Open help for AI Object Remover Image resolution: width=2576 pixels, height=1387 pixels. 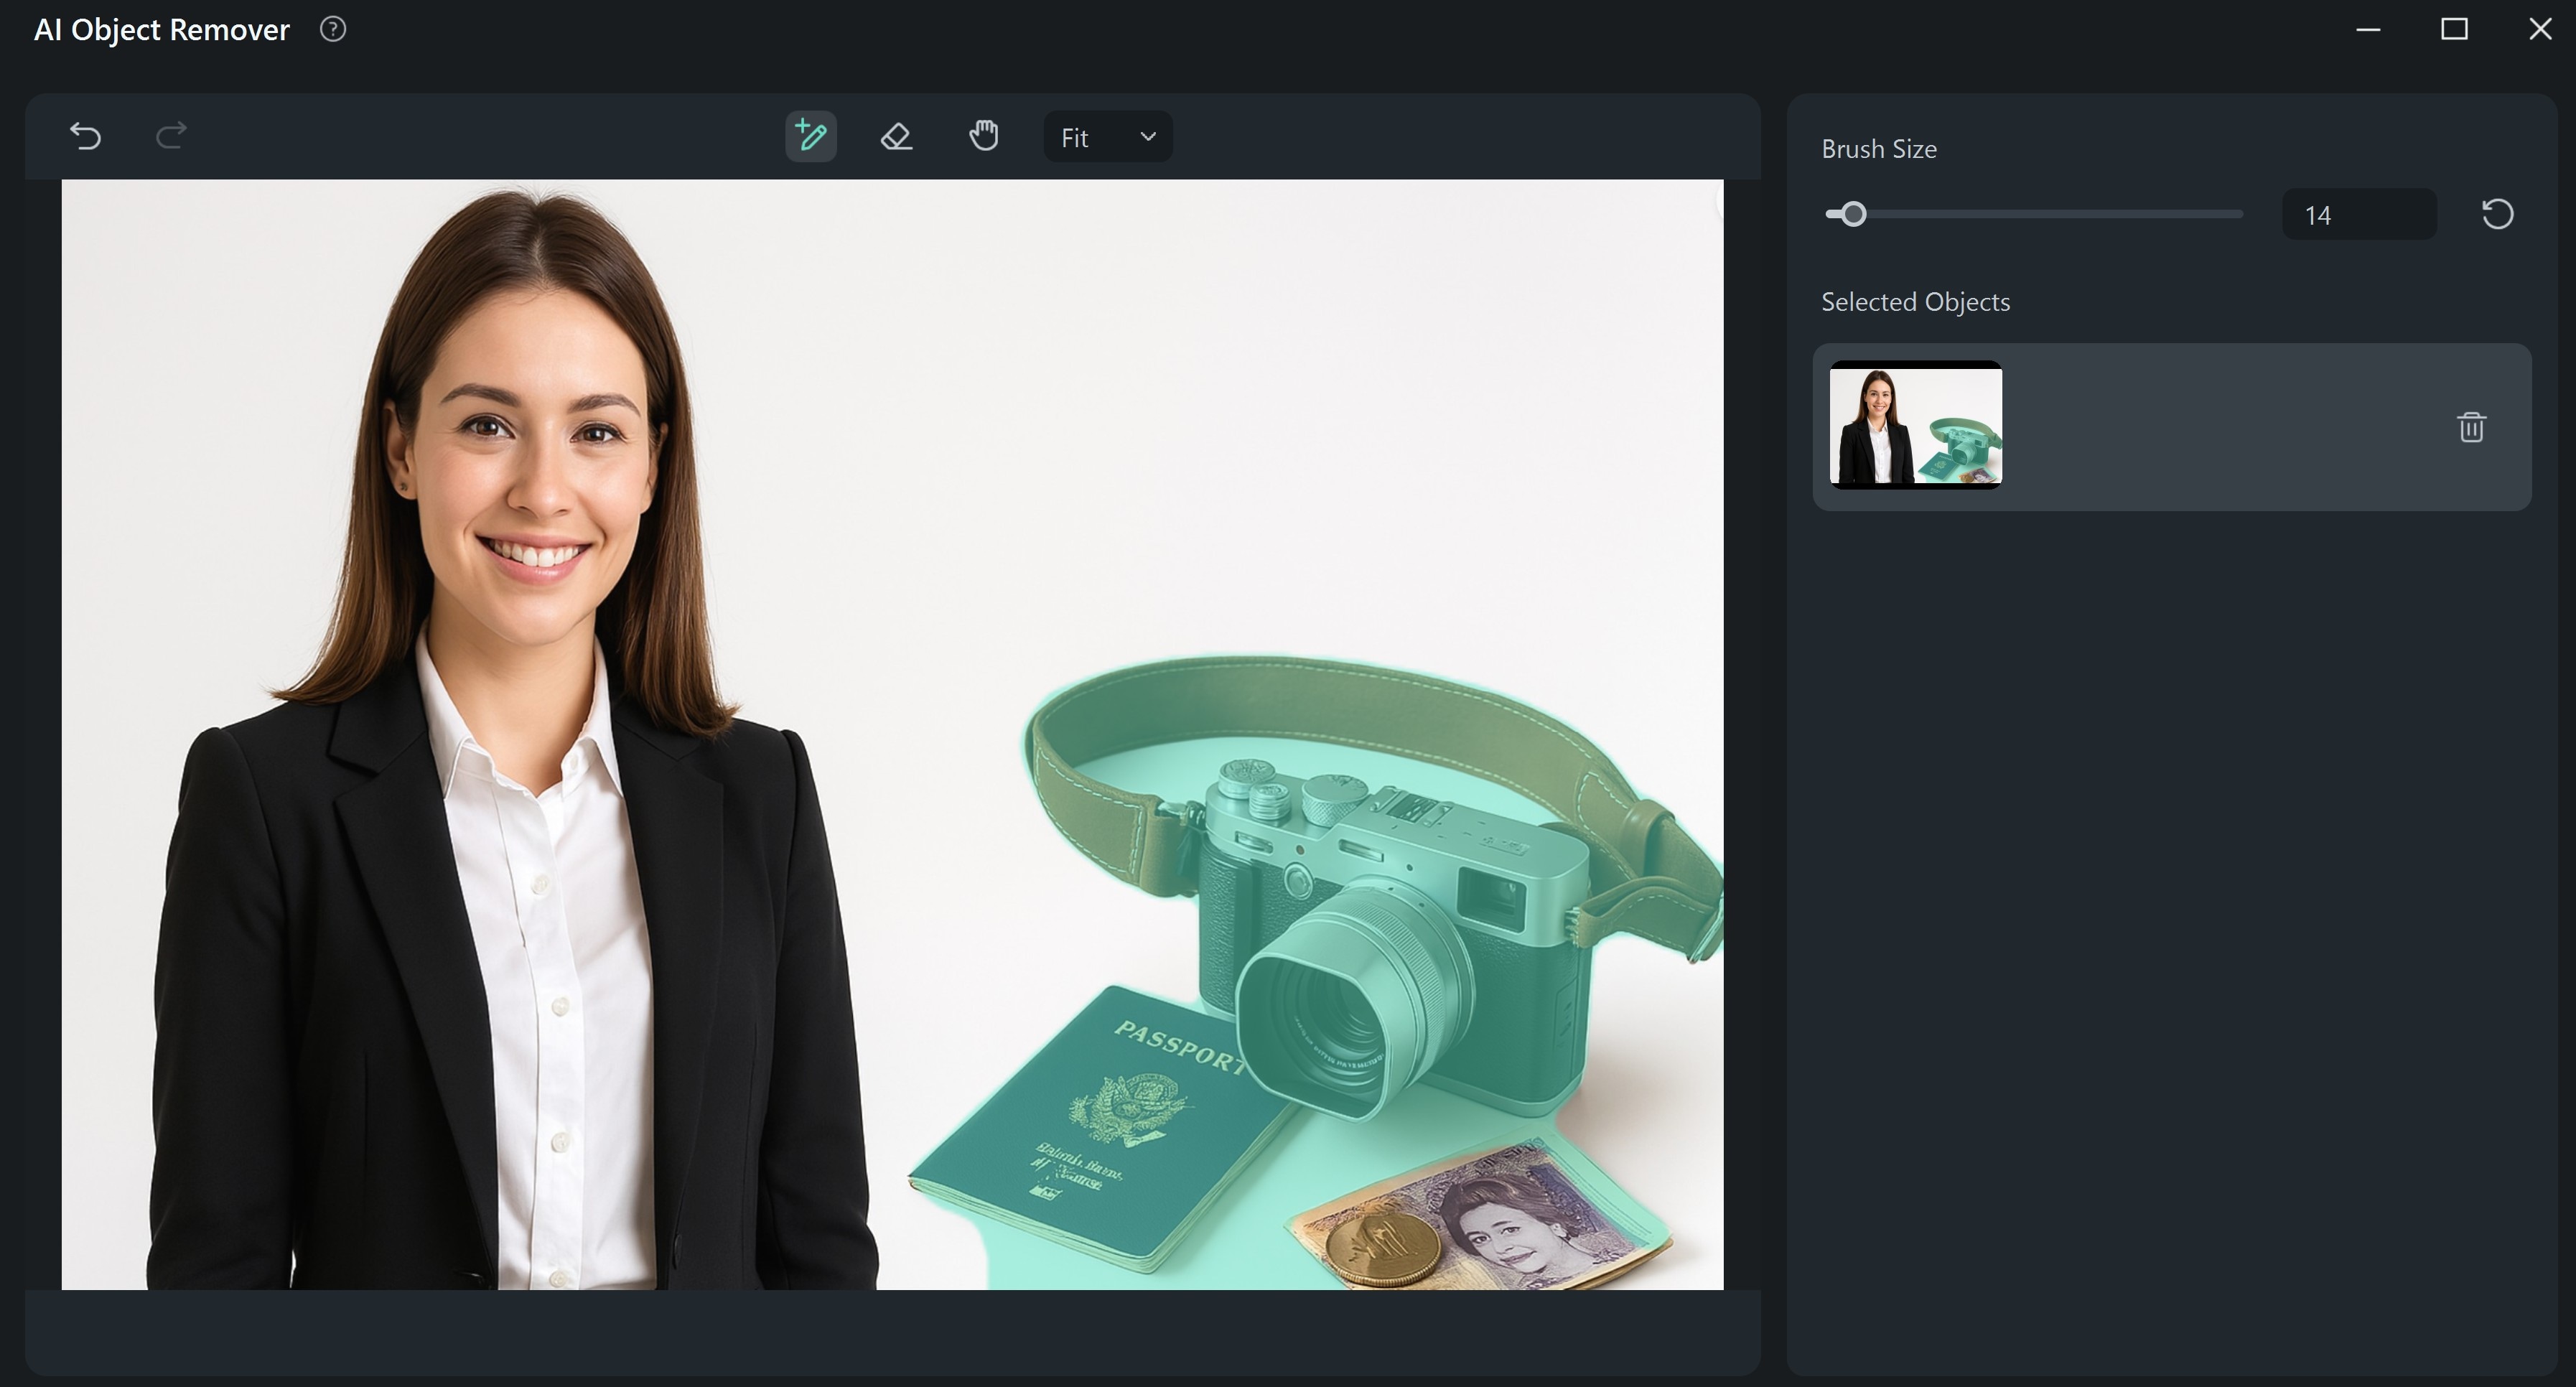click(333, 30)
